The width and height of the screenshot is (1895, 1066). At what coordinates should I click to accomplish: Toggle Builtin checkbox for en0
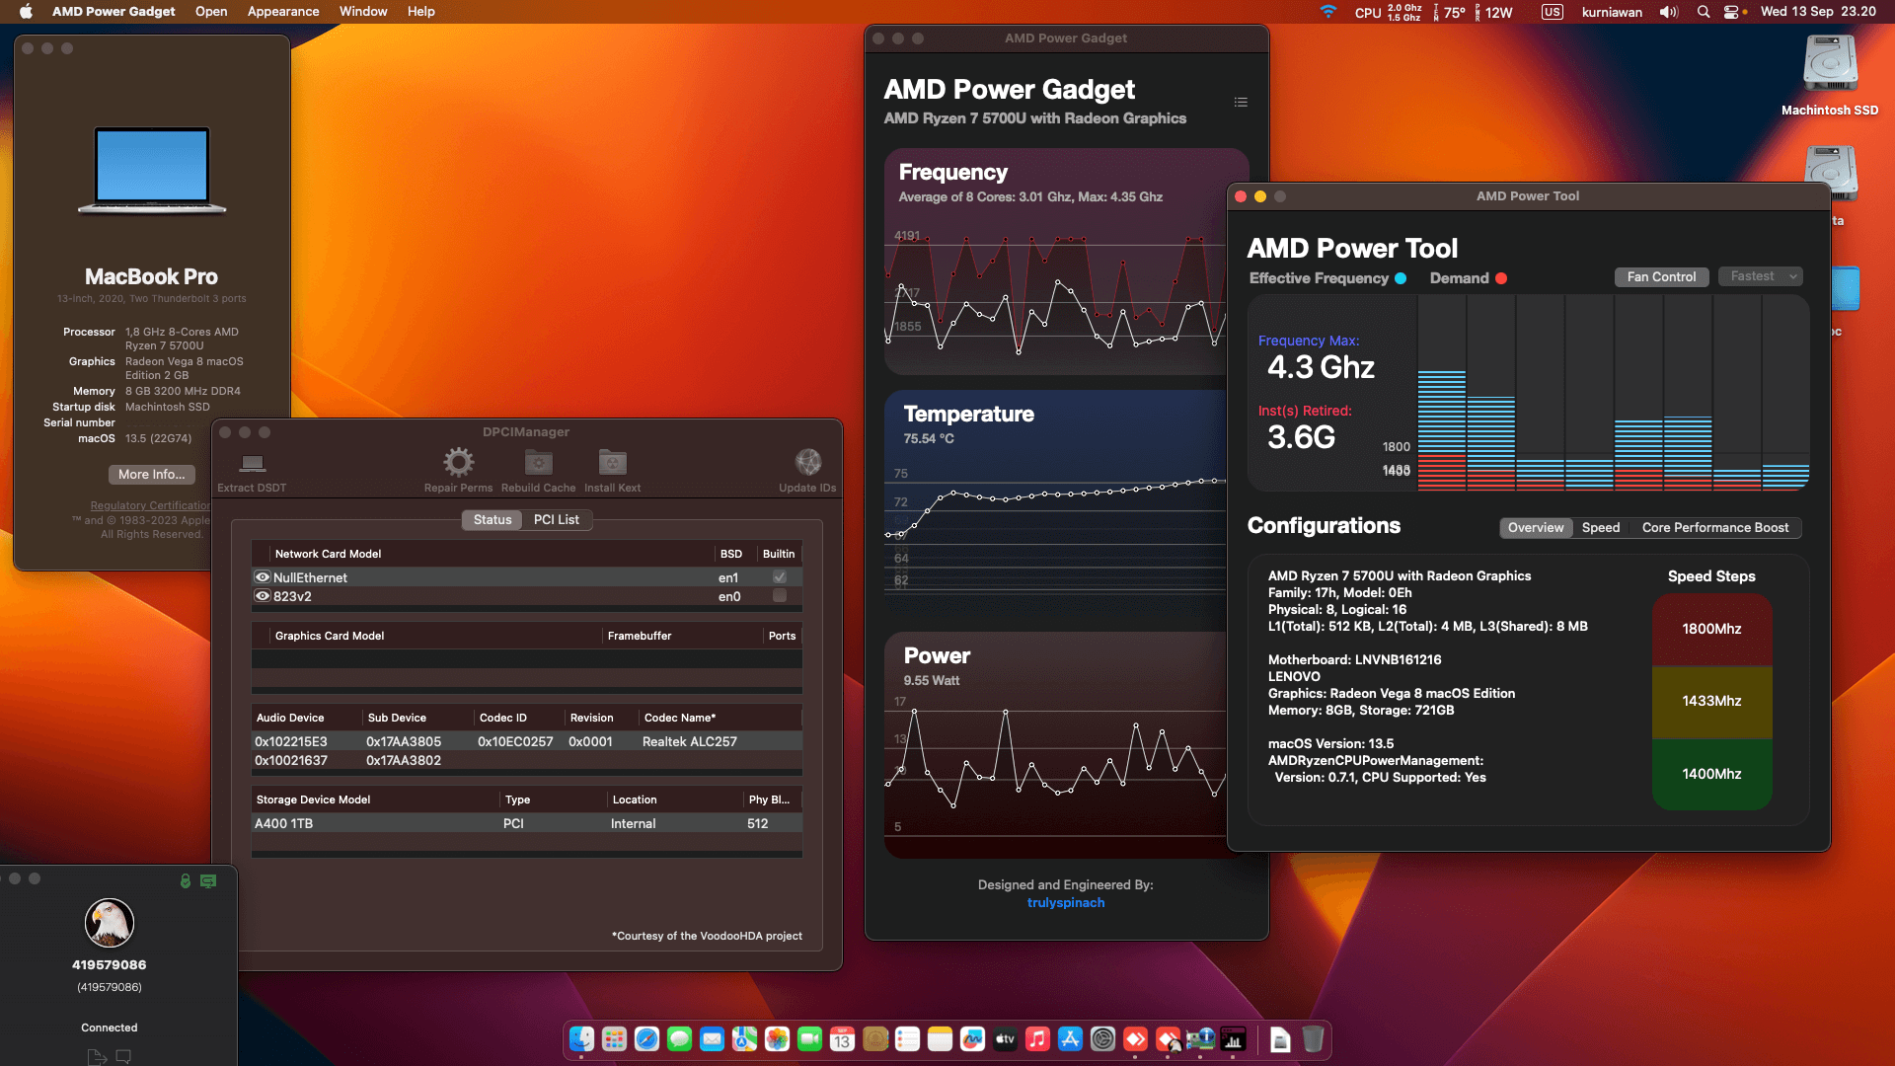coord(780,596)
